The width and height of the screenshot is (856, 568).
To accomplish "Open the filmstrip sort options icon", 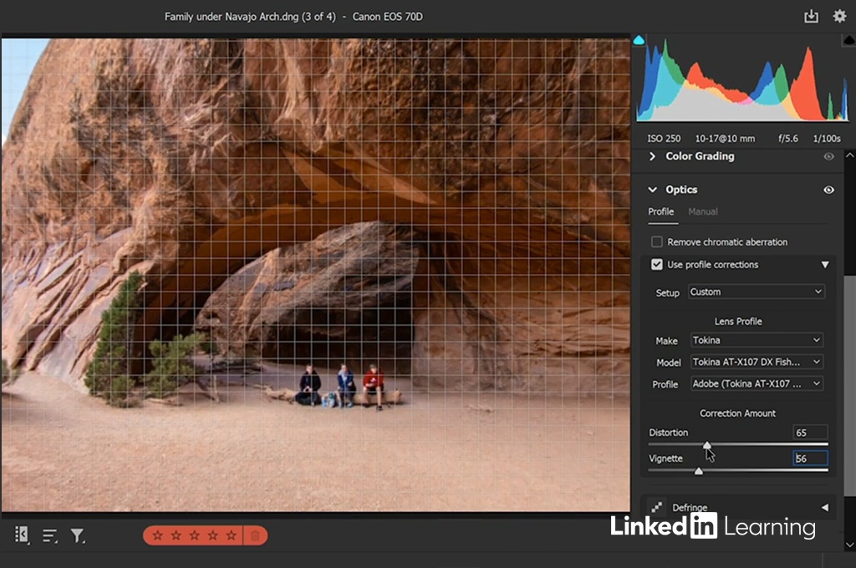I will click(x=50, y=535).
